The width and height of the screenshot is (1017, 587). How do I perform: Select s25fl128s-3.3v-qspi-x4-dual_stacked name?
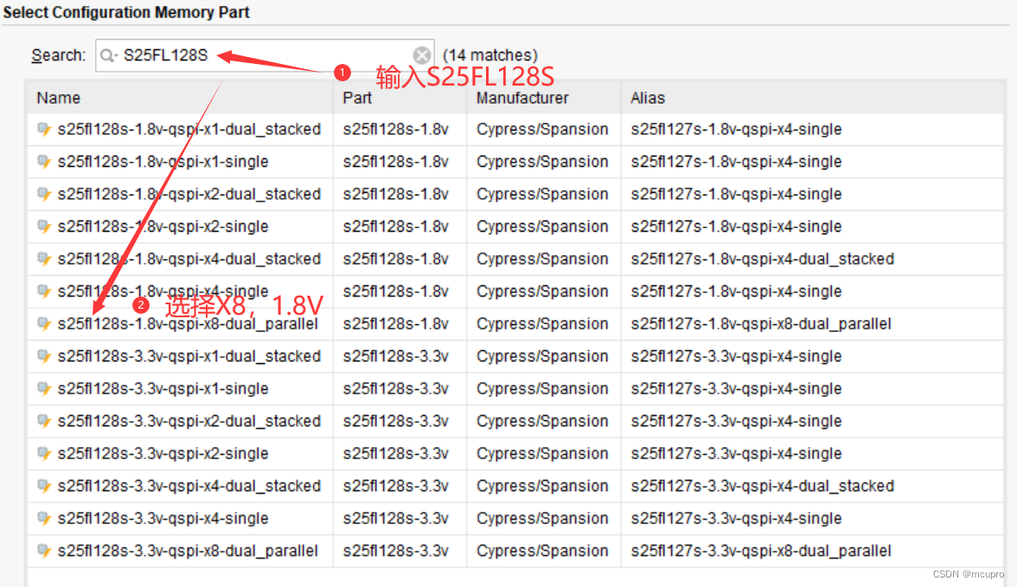(x=189, y=486)
